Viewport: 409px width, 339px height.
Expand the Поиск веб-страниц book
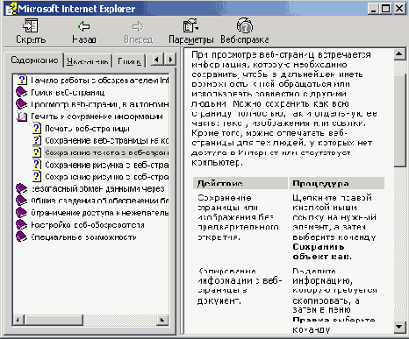click(x=68, y=92)
